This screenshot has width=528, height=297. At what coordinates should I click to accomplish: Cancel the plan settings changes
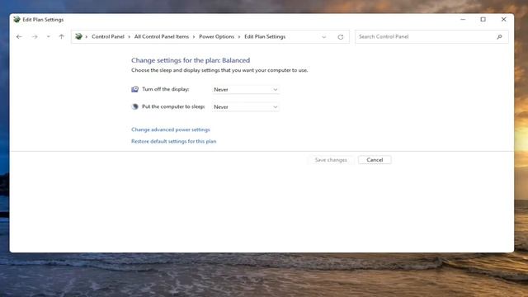pyautogui.click(x=375, y=160)
